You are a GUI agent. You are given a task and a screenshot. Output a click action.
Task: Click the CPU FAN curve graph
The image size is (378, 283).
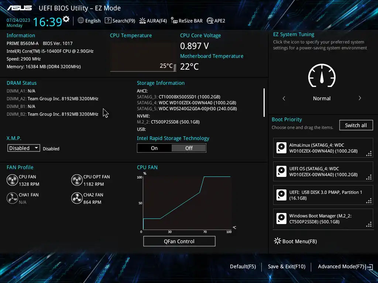pos(188,203)
